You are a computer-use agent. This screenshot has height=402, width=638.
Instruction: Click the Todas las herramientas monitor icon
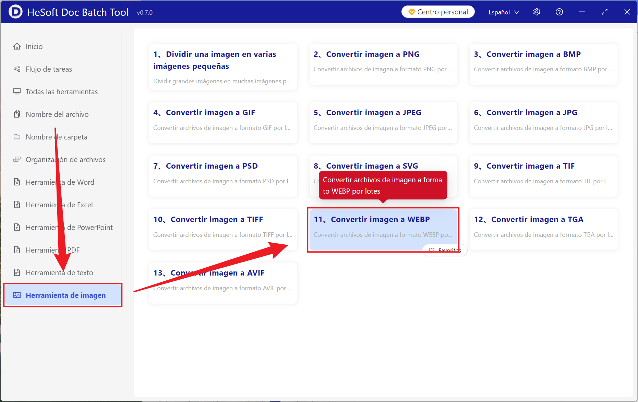coord(17,92)
